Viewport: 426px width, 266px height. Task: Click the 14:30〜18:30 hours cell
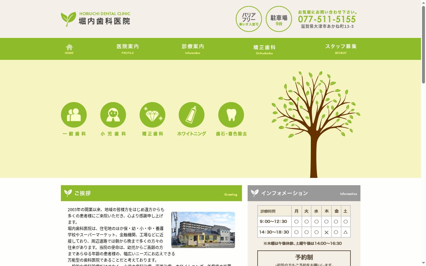pyautogui.click(x=275, y=232)
